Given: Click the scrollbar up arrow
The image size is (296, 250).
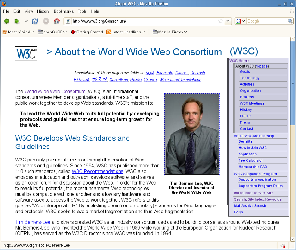Looking at the screenshot, I should tap(292, 39).
